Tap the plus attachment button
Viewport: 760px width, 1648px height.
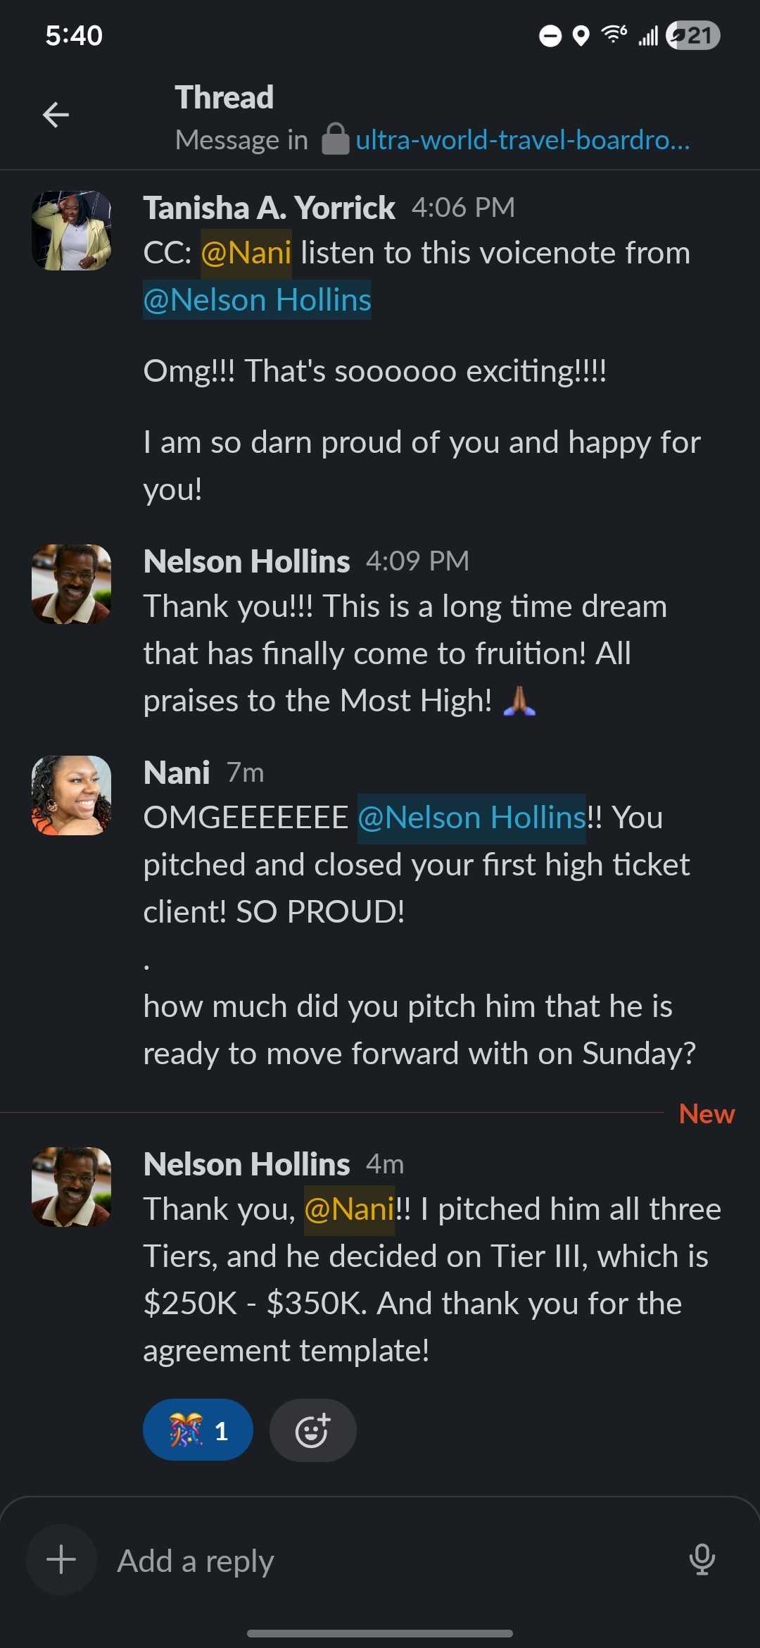coord(61,1559)
